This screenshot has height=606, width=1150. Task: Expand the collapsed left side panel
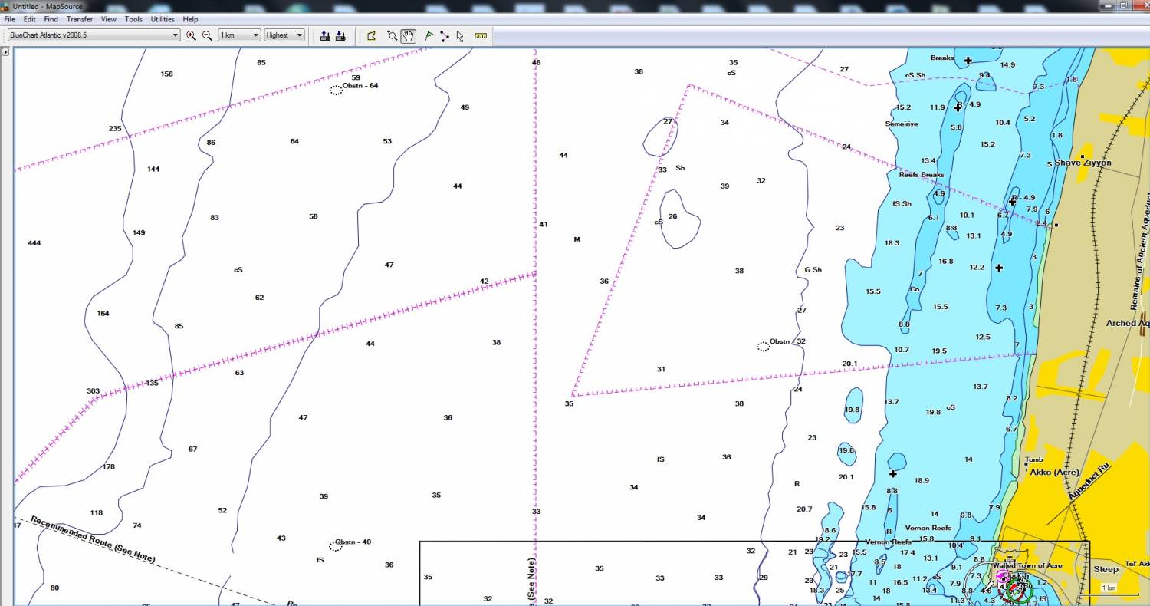(5, 52)
